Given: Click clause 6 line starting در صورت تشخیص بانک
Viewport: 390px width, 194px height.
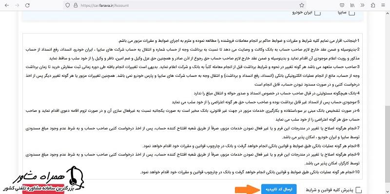Looking at the screenshot, I should (193, 111).
